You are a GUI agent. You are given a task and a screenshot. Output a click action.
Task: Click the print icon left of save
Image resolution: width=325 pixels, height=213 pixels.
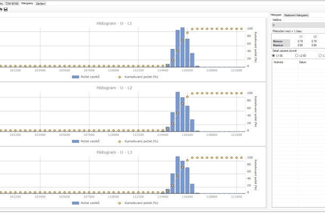point(2,9)
